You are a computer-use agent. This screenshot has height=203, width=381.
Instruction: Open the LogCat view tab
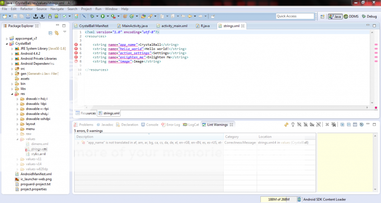(x=191, y=125)
